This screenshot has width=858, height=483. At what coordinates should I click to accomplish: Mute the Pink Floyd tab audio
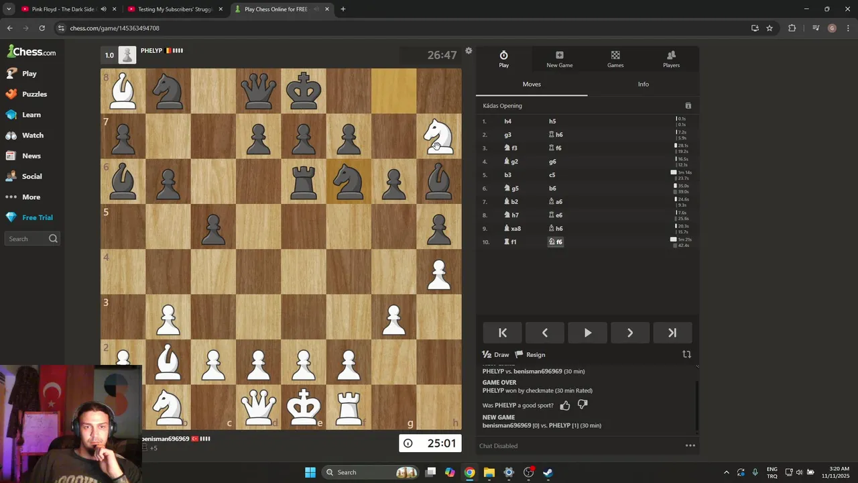tap(103, 9)
